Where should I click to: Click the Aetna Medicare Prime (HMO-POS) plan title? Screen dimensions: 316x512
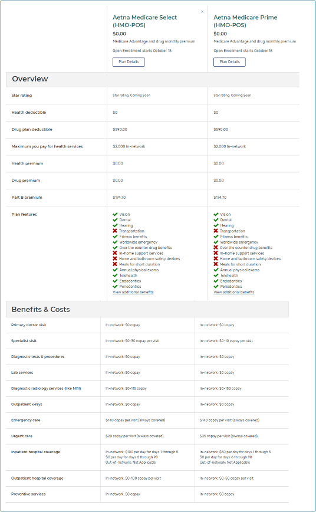click(245, 21)
